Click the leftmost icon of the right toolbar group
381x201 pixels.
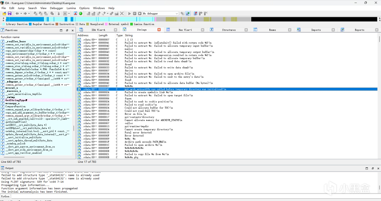click(196, 14)
